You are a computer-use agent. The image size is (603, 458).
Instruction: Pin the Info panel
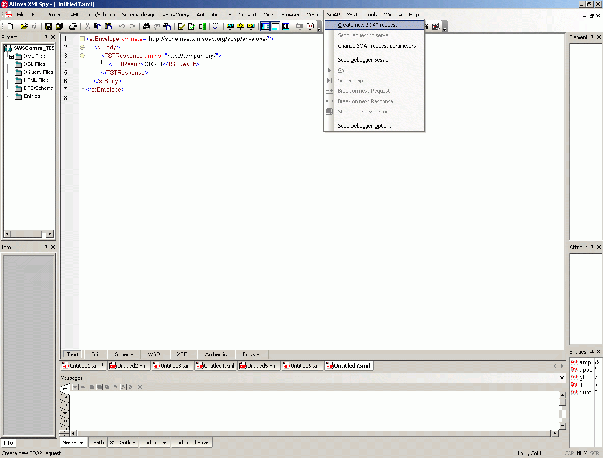pyautogui.click(x=46, y=247)
